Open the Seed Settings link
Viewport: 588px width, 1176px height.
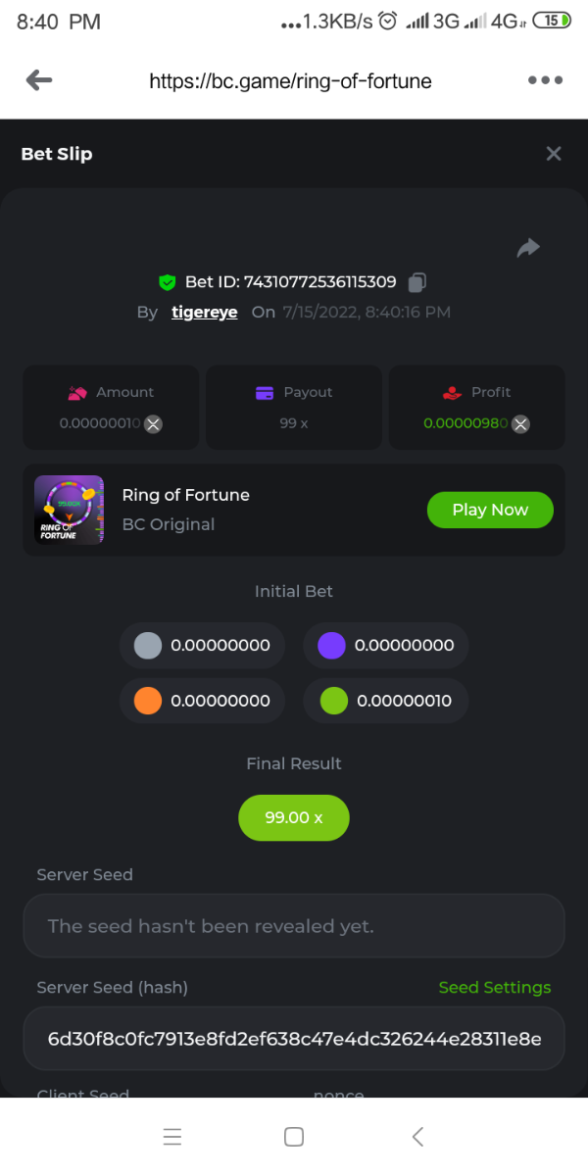click(494, 987)
